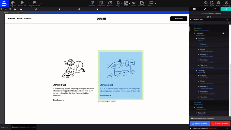The image size is (231, 130).
Task: Toggle the blue marker on articles-layout container
Action: tap(223, 34)
